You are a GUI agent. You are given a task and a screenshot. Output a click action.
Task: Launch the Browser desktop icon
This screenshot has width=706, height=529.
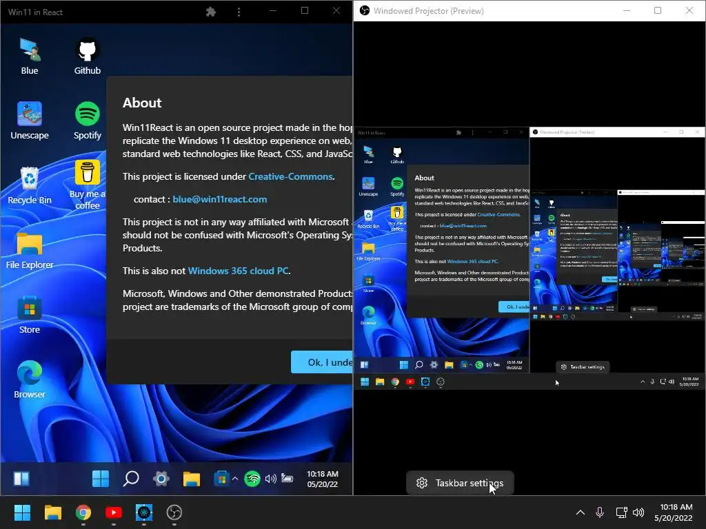point(30,380)
